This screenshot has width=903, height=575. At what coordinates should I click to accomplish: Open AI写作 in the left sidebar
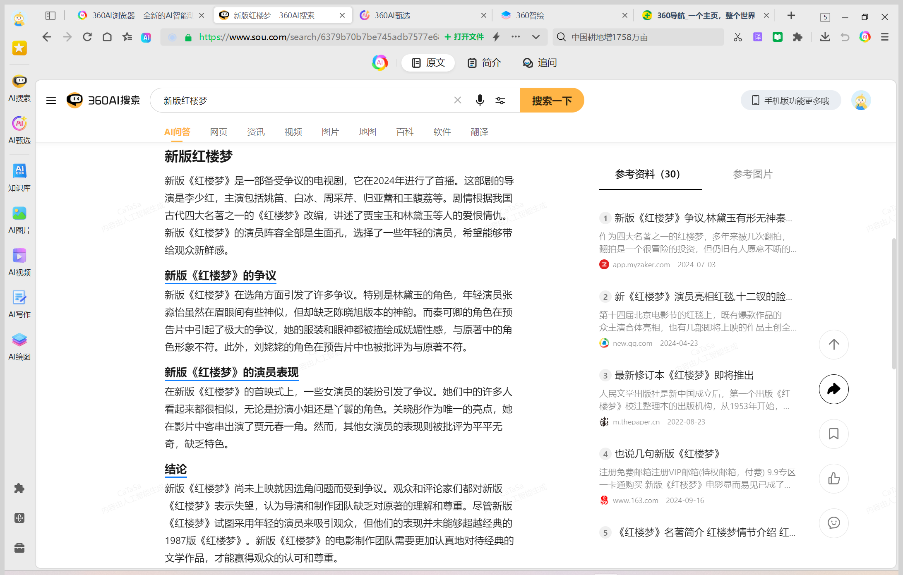pyautogui.click(x=19, y=304)
